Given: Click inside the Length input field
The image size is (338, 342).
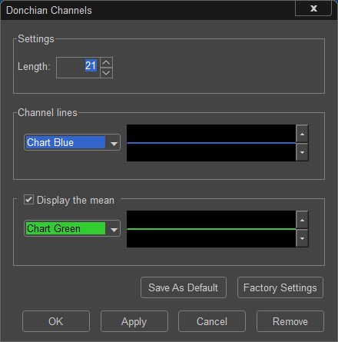Looking at the screenshot, I should 78,68.
